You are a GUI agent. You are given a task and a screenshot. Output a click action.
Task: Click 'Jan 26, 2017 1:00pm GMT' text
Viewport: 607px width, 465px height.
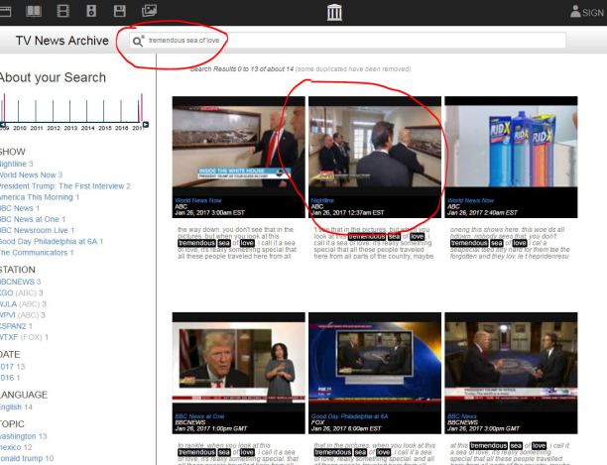(211, 428)
